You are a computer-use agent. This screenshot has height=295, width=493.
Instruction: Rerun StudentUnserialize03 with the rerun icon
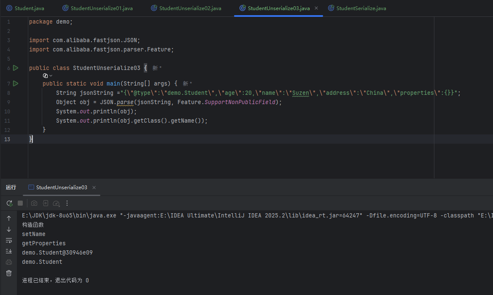pyautogui.click(x=9, y=203)
